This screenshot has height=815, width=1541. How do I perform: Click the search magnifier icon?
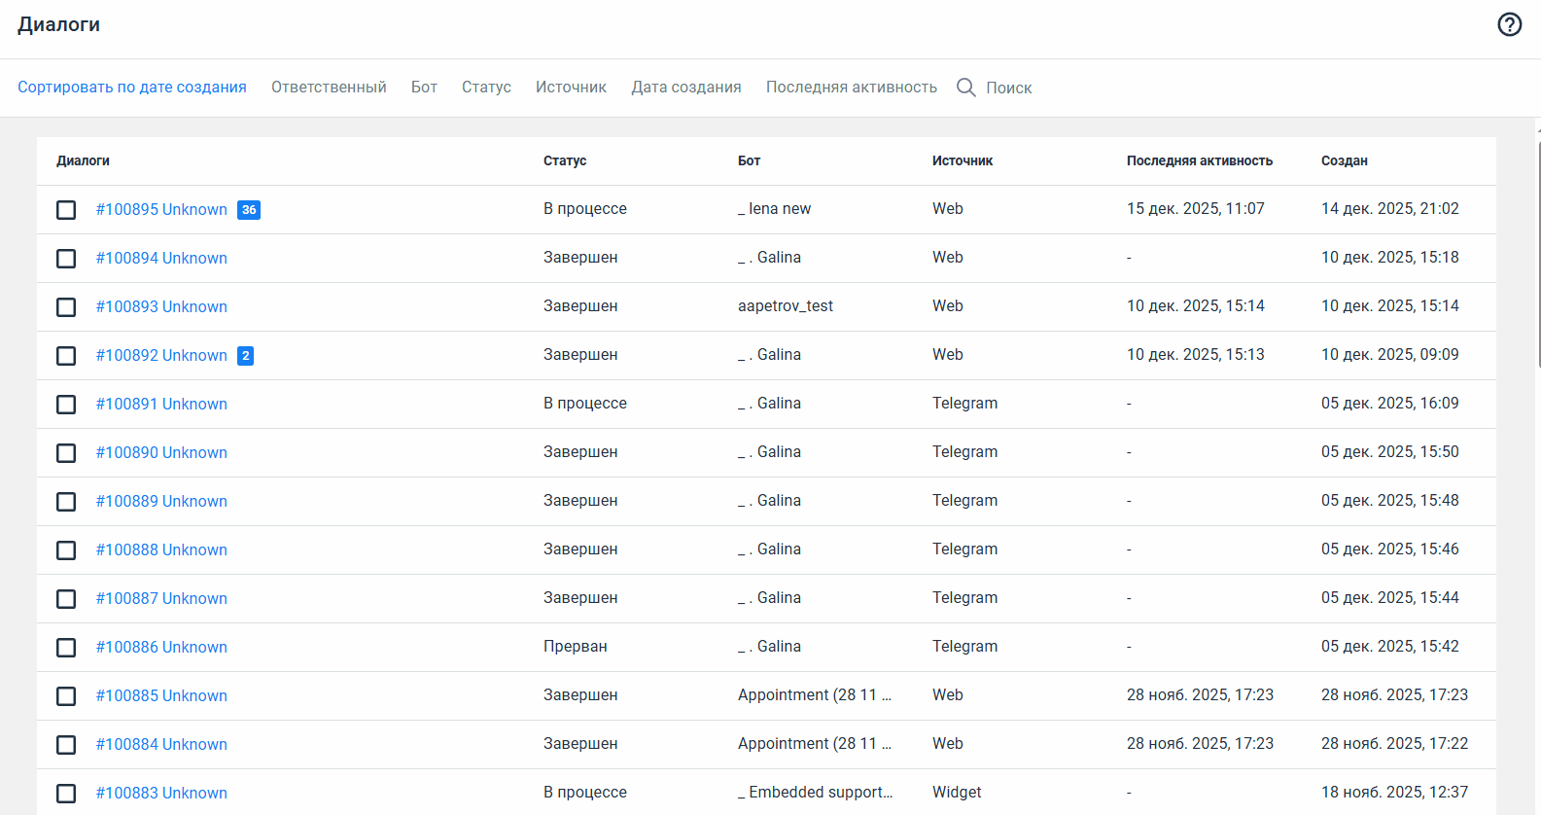coord(965,88)
